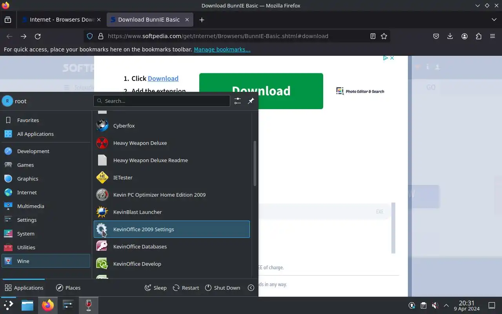The image size is (502, 314).
Task: Open Firefox account menu
Action: click(x=464, y=36)
